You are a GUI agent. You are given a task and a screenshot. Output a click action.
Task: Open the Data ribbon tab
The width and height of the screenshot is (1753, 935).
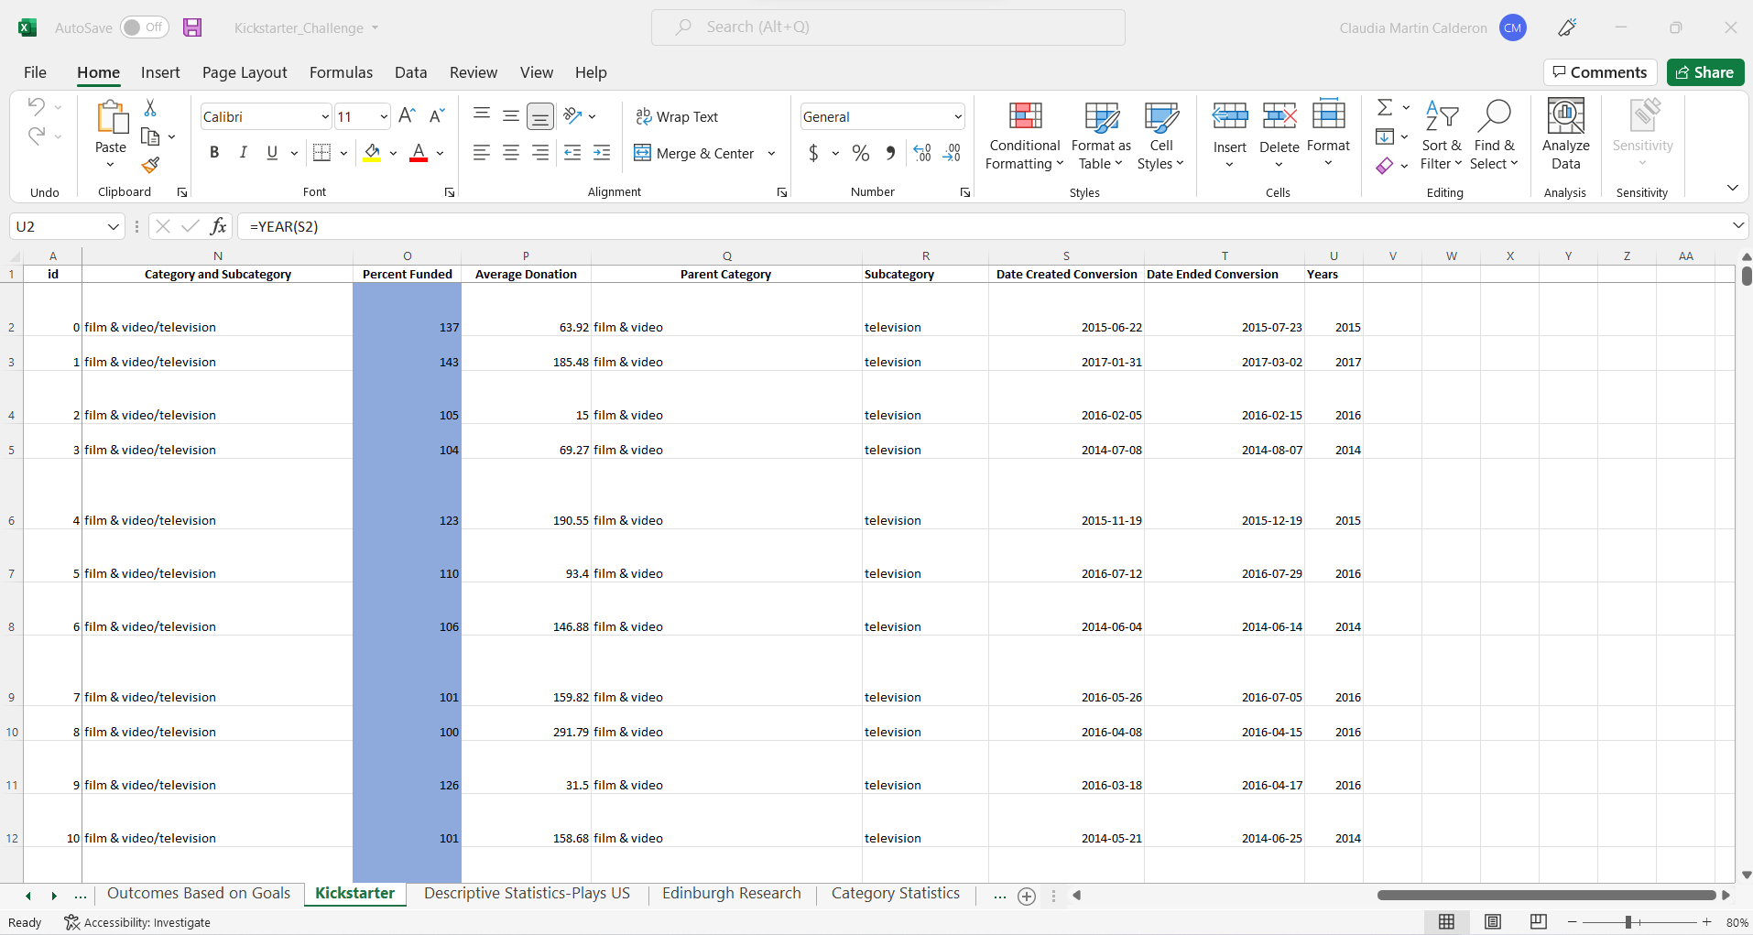[410, 72]
